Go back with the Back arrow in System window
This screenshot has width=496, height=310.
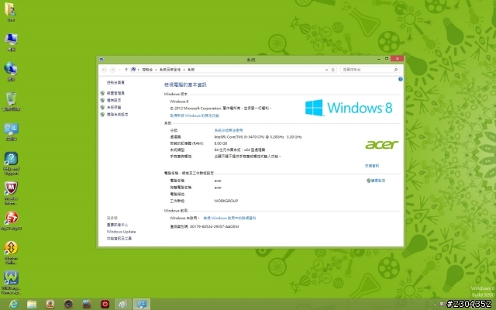pyautogui.click(x=104, y=70)
